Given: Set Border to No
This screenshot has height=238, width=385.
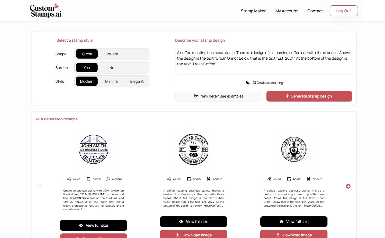Looking at the screenshot, I should click(112, 68).
